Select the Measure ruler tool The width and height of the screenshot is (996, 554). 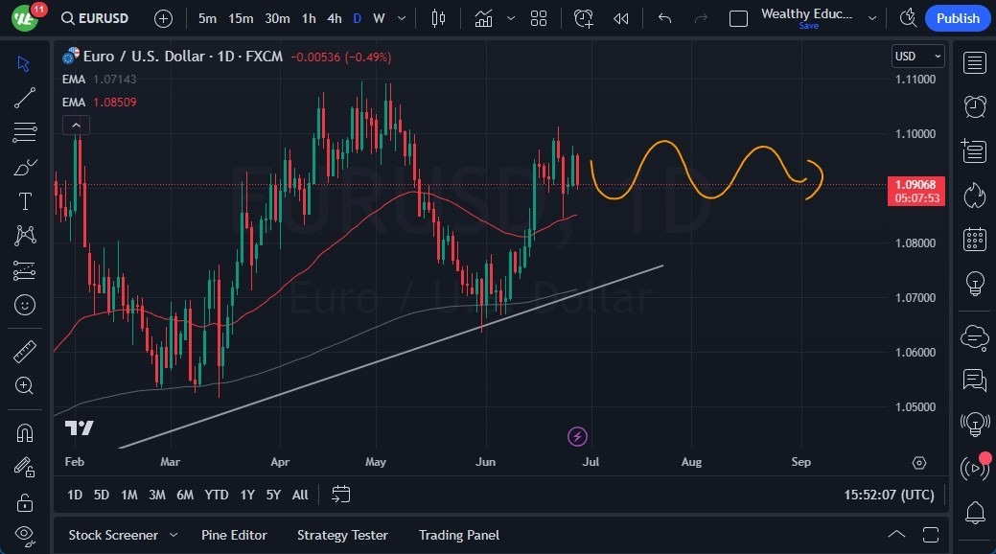24,351
